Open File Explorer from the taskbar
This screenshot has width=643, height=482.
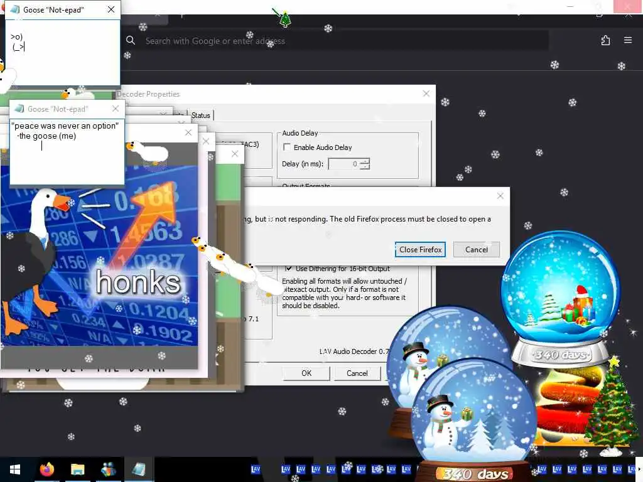[77, 469]
